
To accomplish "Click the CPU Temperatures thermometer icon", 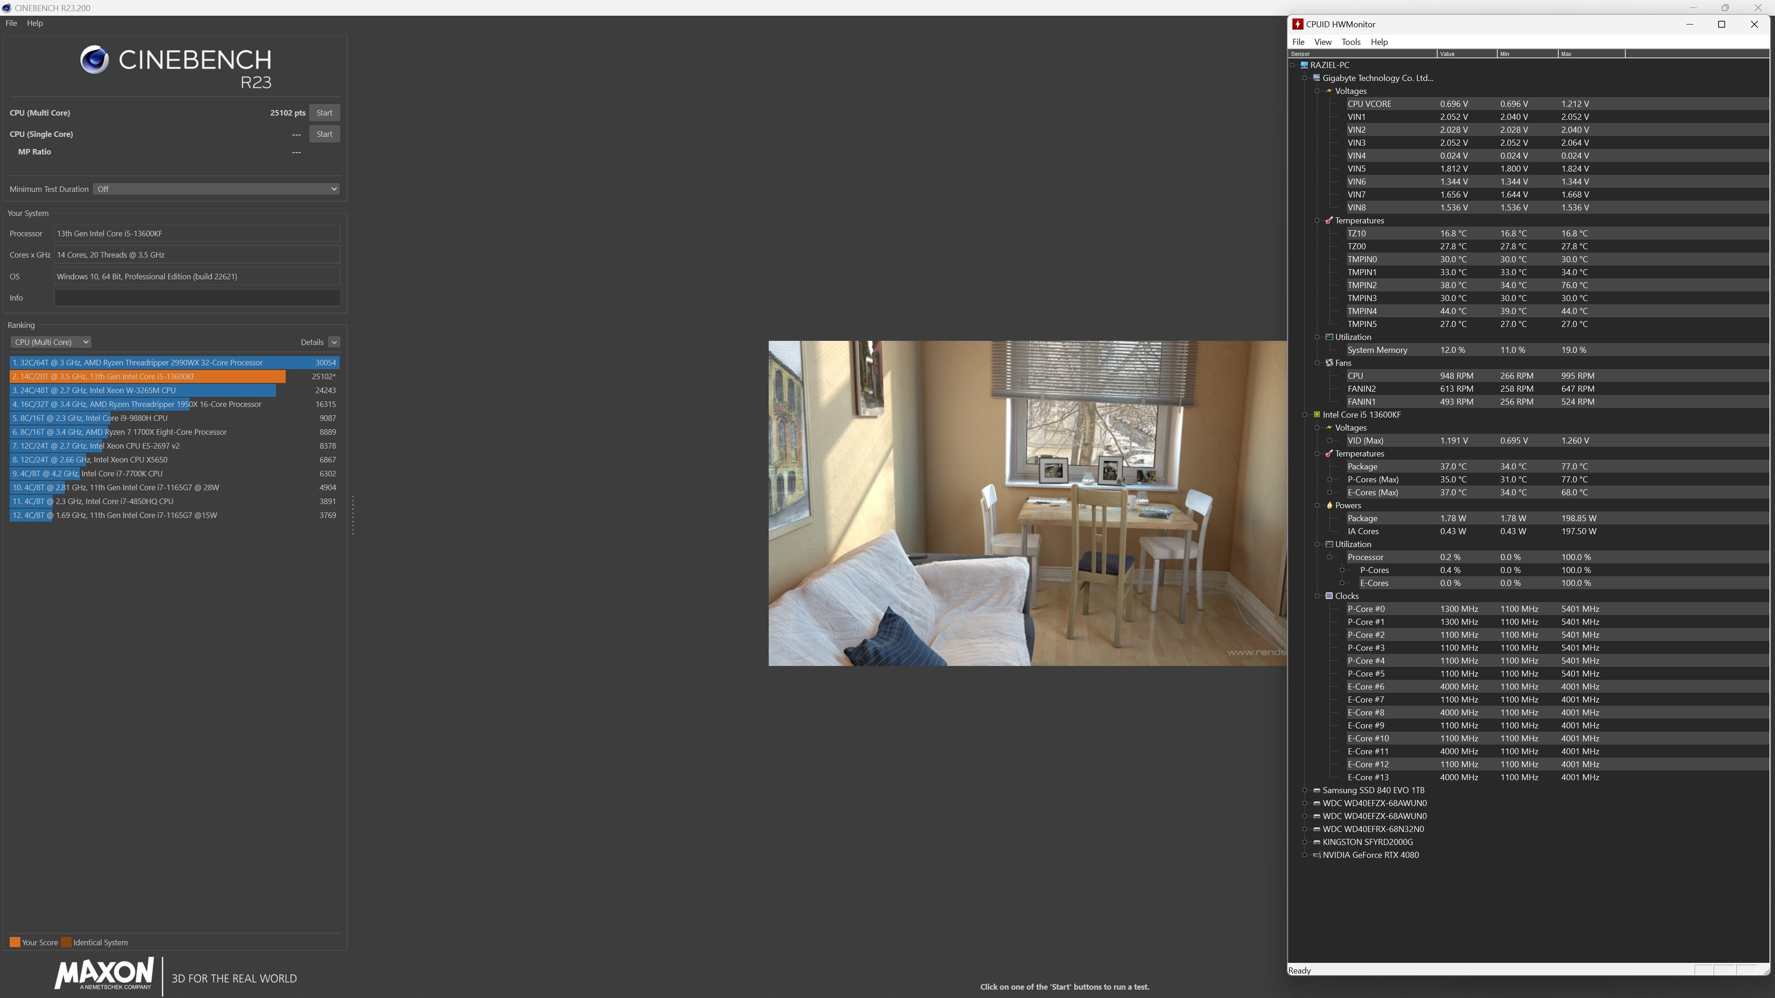I will coord(1329,454).
